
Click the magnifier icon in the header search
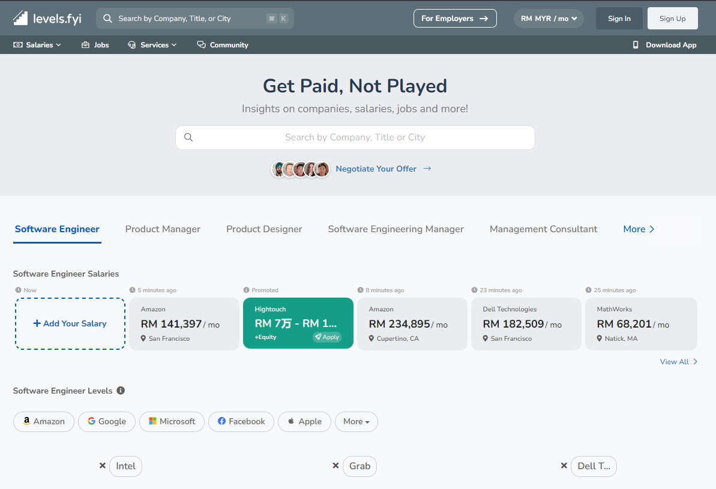108,18
